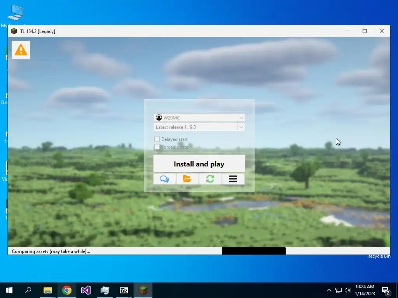Enable the Delayed start checkbox

(157, 139)
